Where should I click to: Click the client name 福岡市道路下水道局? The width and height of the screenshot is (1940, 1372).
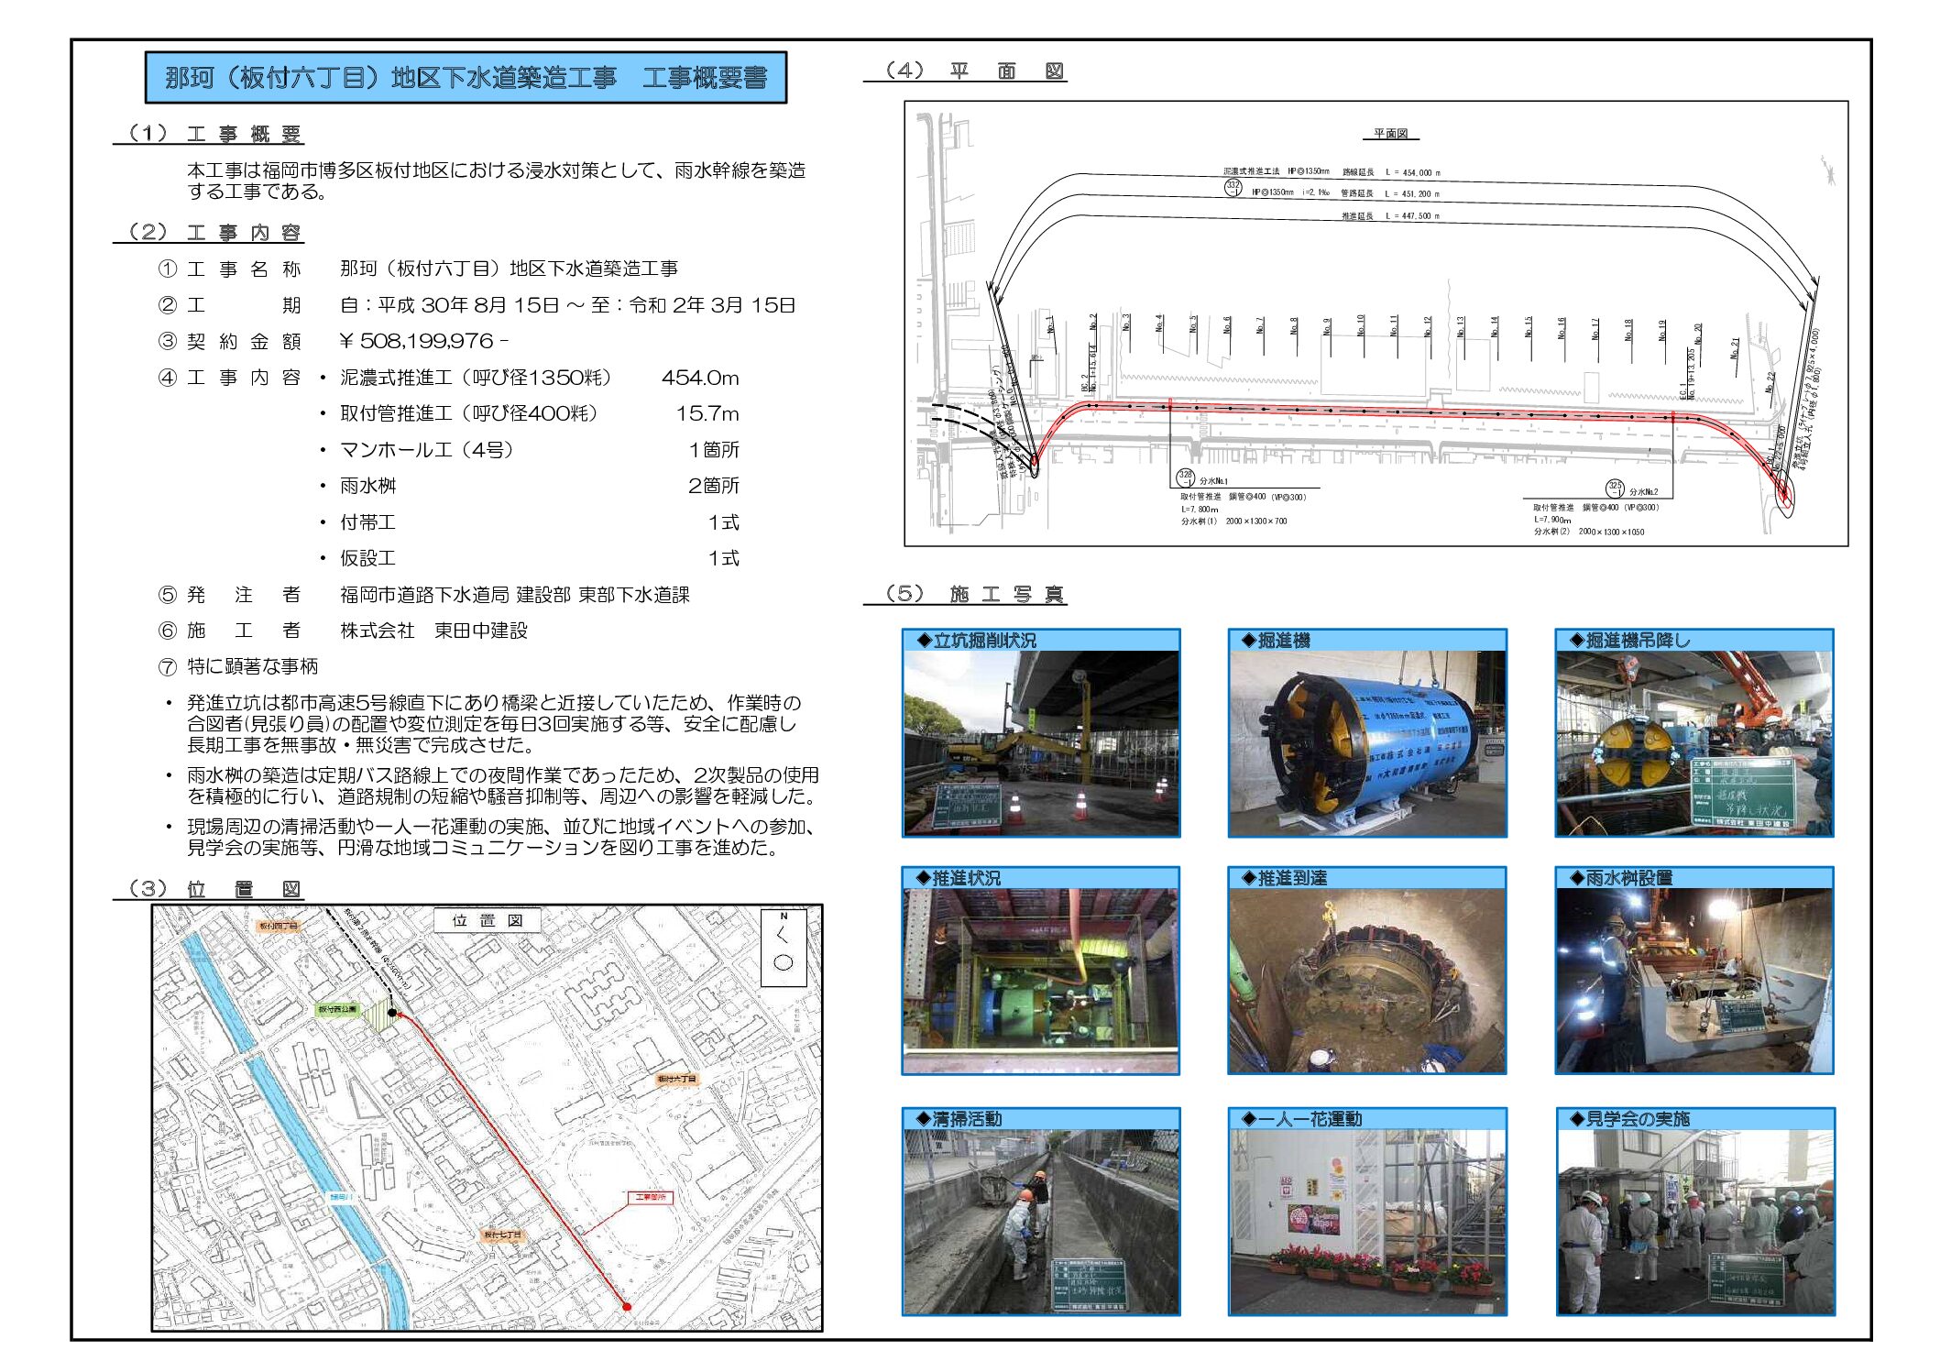(514, 595)
